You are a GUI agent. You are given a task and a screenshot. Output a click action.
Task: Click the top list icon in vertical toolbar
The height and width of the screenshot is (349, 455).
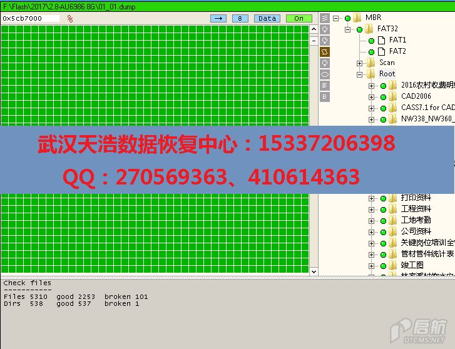pos(325,18)
